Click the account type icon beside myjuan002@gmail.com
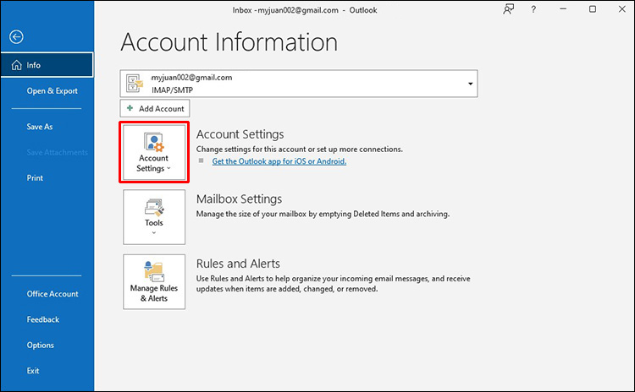Image resolution: width=635 pixels, height=392 pixels. tap(135, 83)
